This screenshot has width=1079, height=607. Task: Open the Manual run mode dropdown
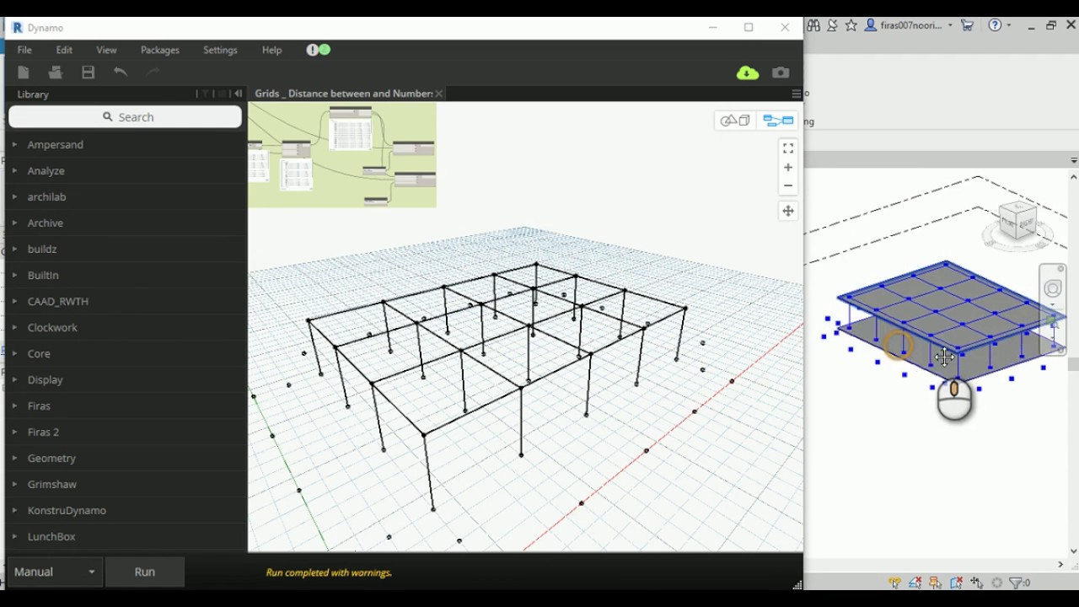[54, 572]
